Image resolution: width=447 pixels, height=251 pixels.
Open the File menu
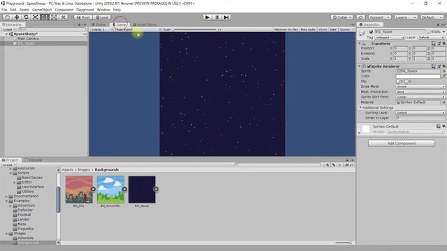(x=4, y=10)
